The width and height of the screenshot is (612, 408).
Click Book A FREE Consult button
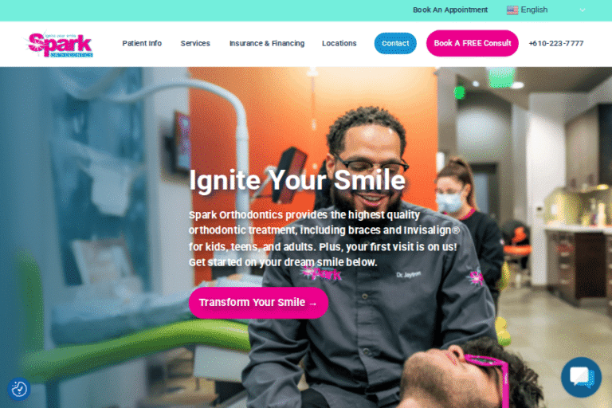pyautogui.click(x=472, y=43)
